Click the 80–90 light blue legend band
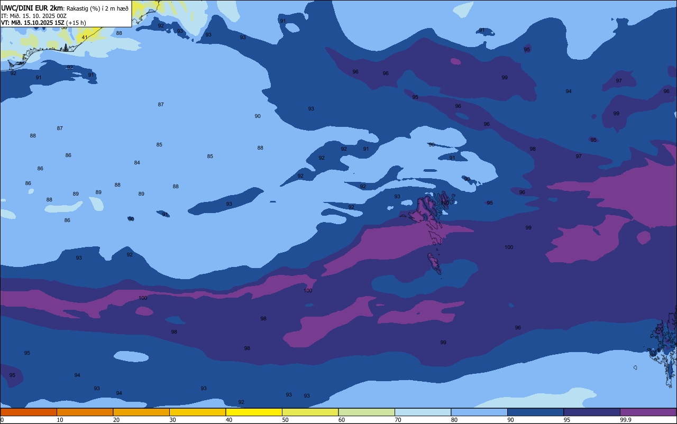 tap(479, 412)
